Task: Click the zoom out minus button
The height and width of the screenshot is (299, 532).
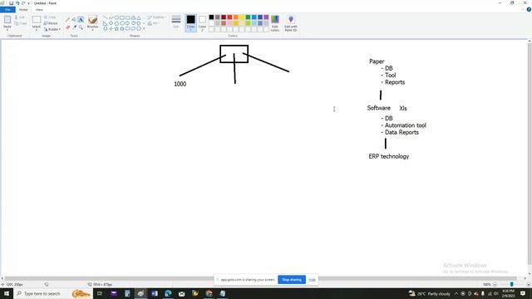Action: click(x=495, y=284)
